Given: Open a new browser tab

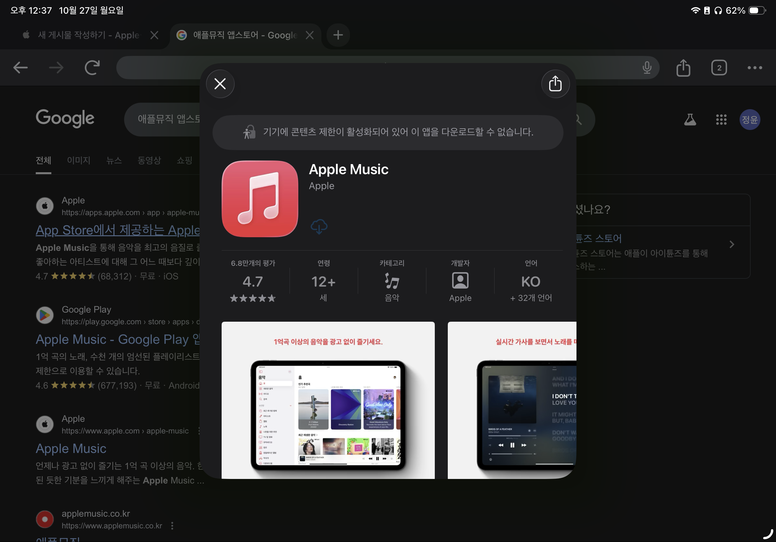Looking at the screenshot, I should pyautogui.click(x=338, y=35).
